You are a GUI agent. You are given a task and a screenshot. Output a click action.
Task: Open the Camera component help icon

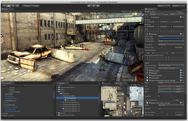pyautogui.click(x=181, y=34)
